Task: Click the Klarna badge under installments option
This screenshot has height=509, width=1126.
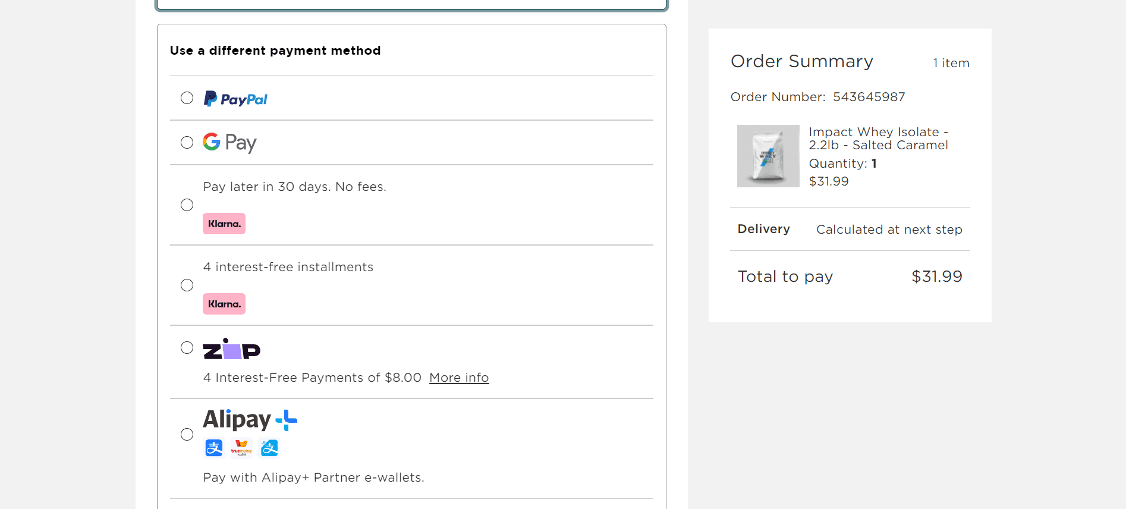Action: pos(224,303)
